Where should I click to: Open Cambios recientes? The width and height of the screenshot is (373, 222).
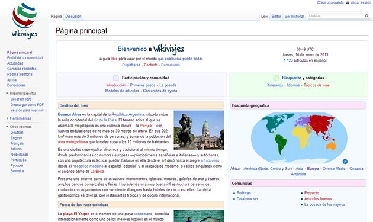coord(22,69)
